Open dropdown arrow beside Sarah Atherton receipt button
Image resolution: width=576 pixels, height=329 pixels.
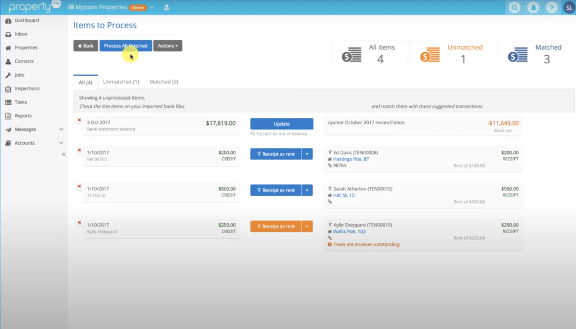coord(307,190)
